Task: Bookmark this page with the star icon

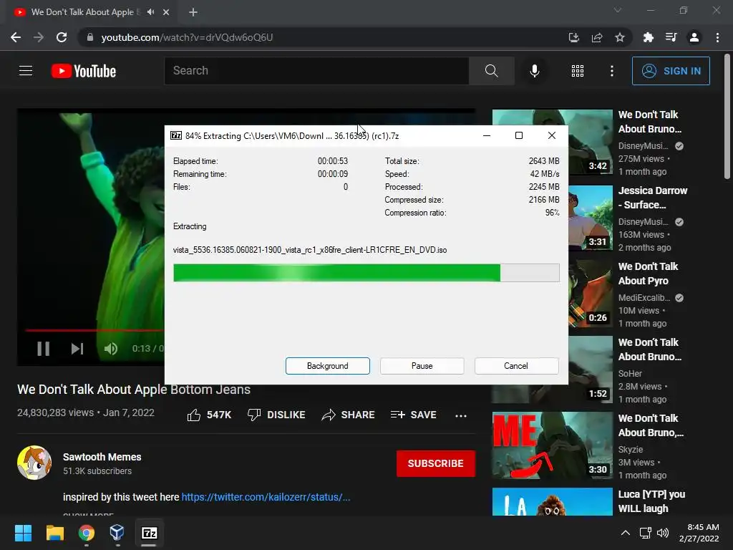Action: point(620,37)
